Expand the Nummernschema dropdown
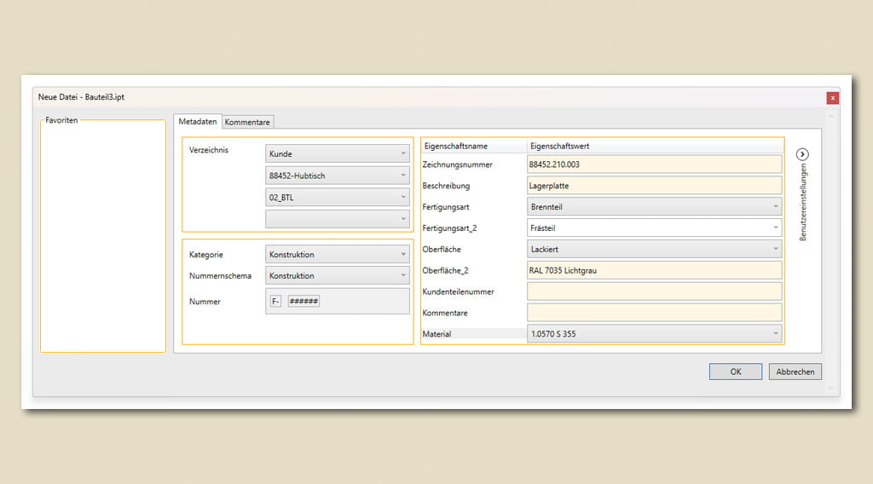Image resolution: width=873 pixels, height=484 pixels. click(338, 275)
